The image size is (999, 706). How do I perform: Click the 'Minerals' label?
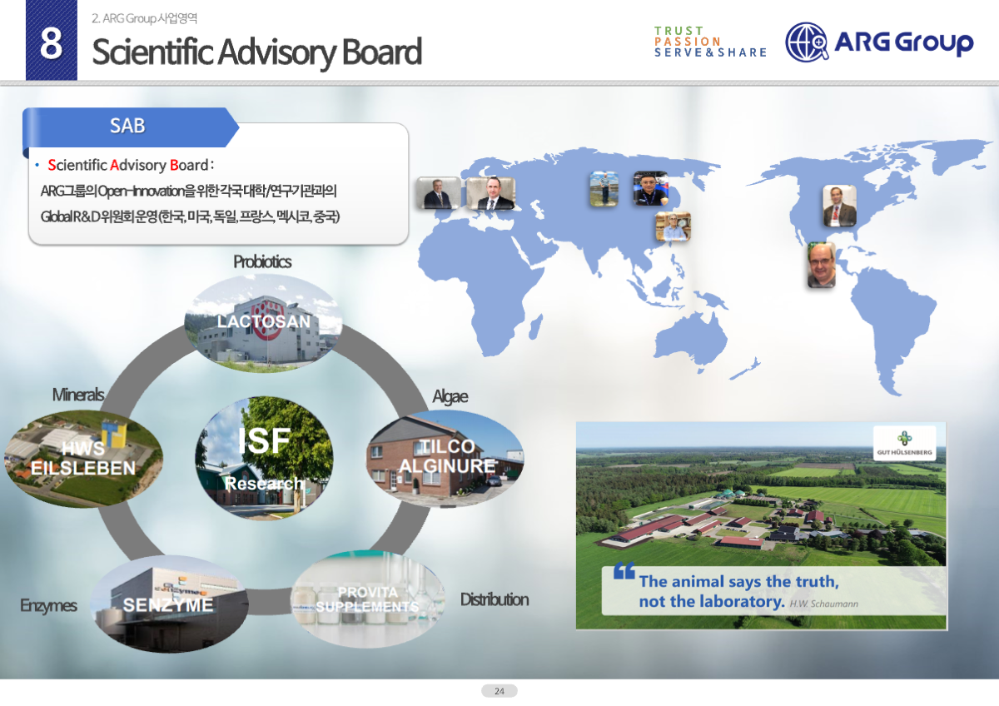point(78,394)
